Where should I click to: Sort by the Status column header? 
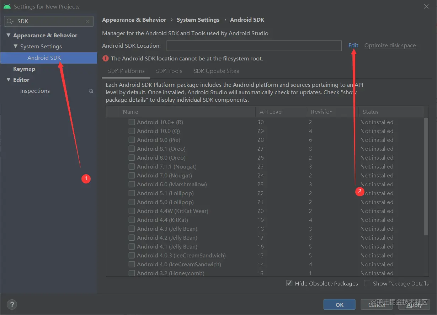click(391, 112)
